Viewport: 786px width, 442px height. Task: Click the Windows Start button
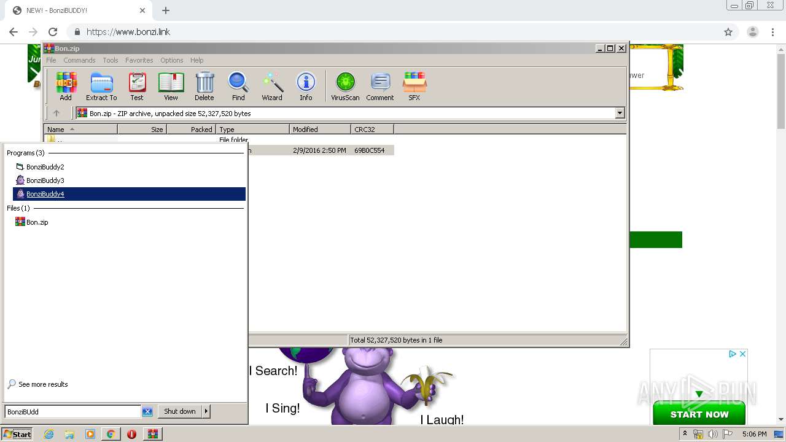click(17, 434)
